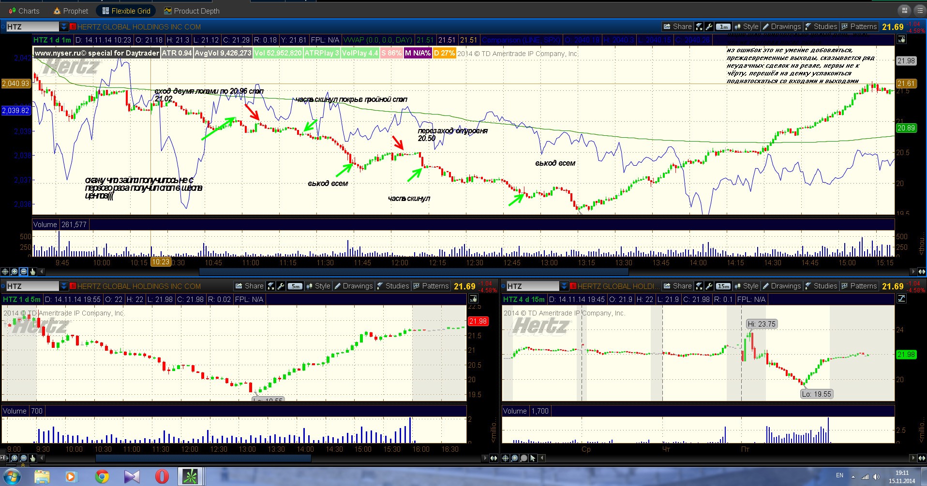
Task: Open Opera browser from the taskbar
Action: coord(162,477)
